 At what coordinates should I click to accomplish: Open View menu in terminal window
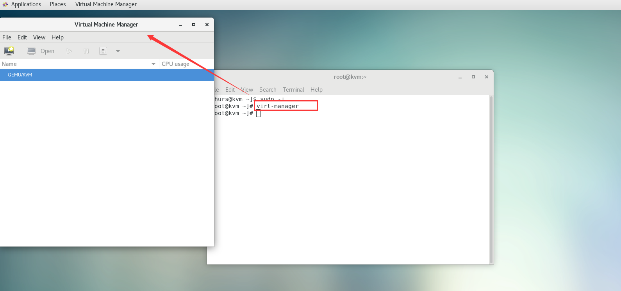click(247, 90)
